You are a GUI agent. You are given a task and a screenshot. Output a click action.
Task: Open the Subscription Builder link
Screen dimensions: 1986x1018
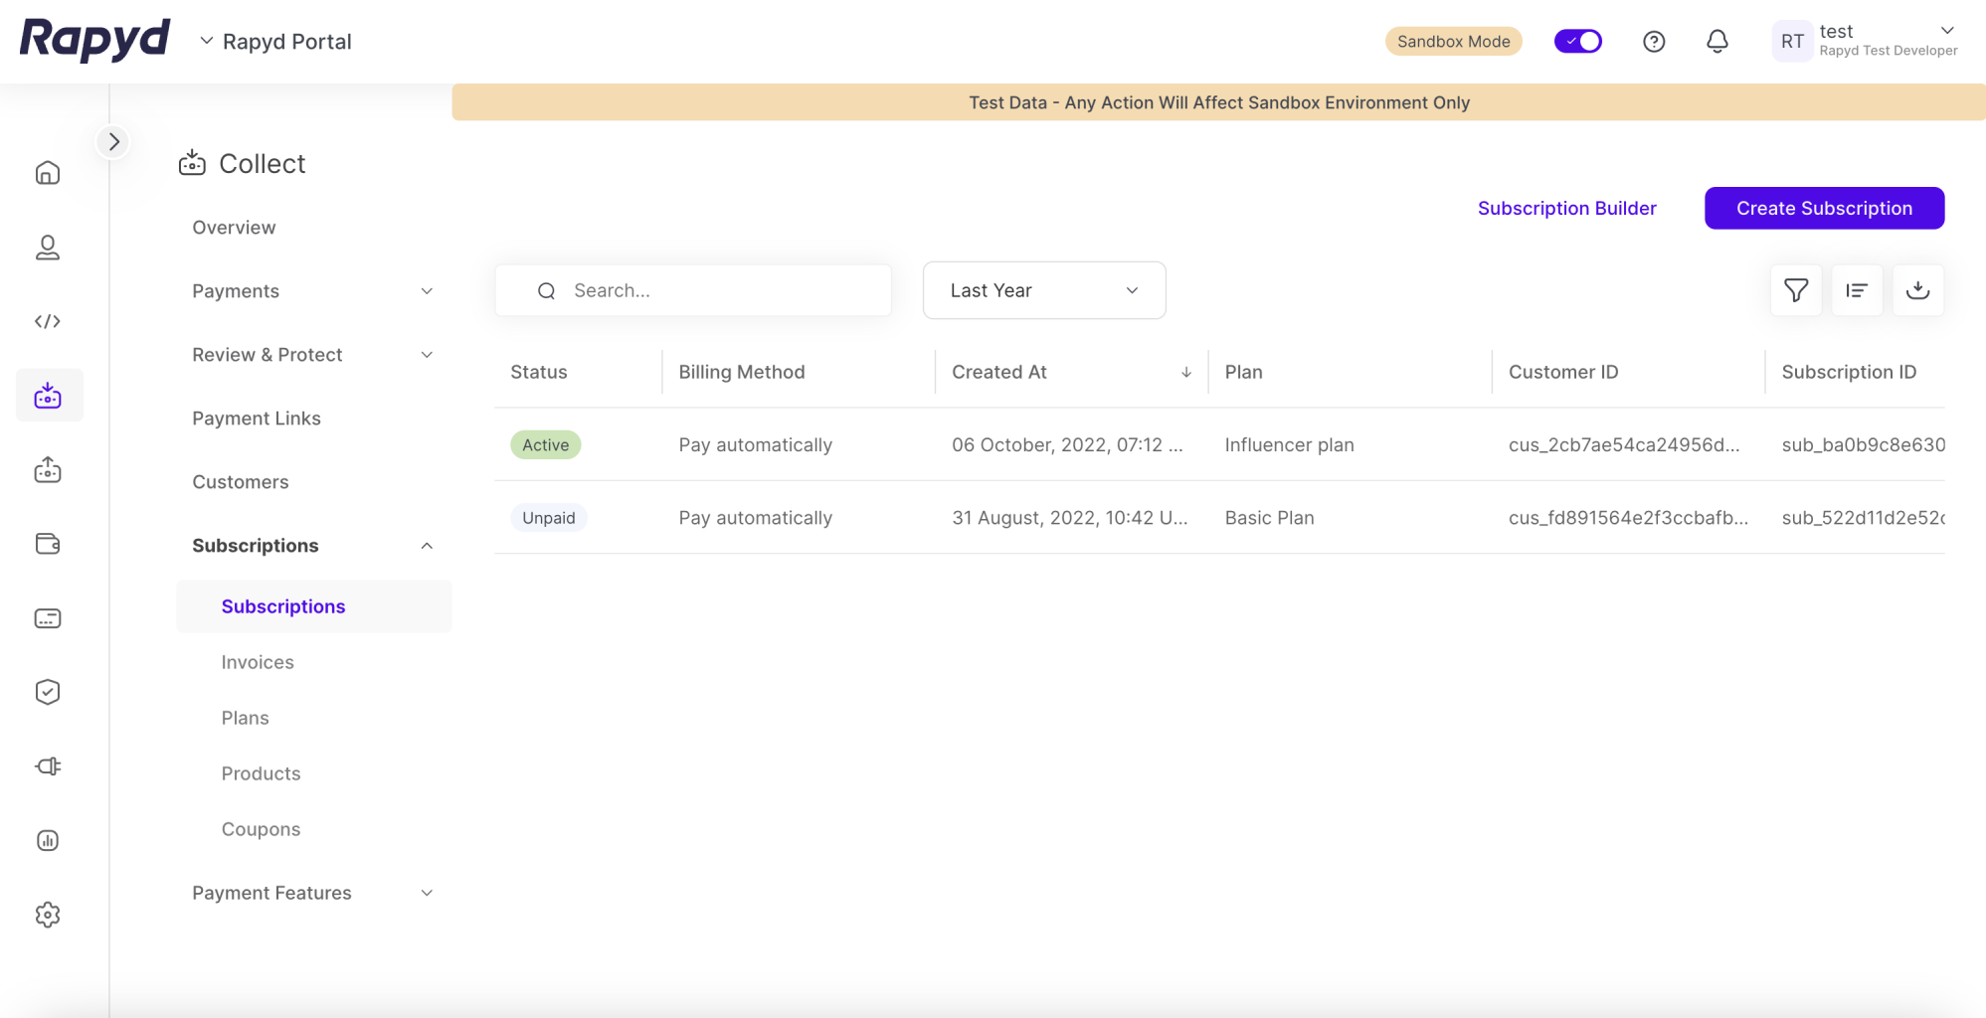[1567, 208]
